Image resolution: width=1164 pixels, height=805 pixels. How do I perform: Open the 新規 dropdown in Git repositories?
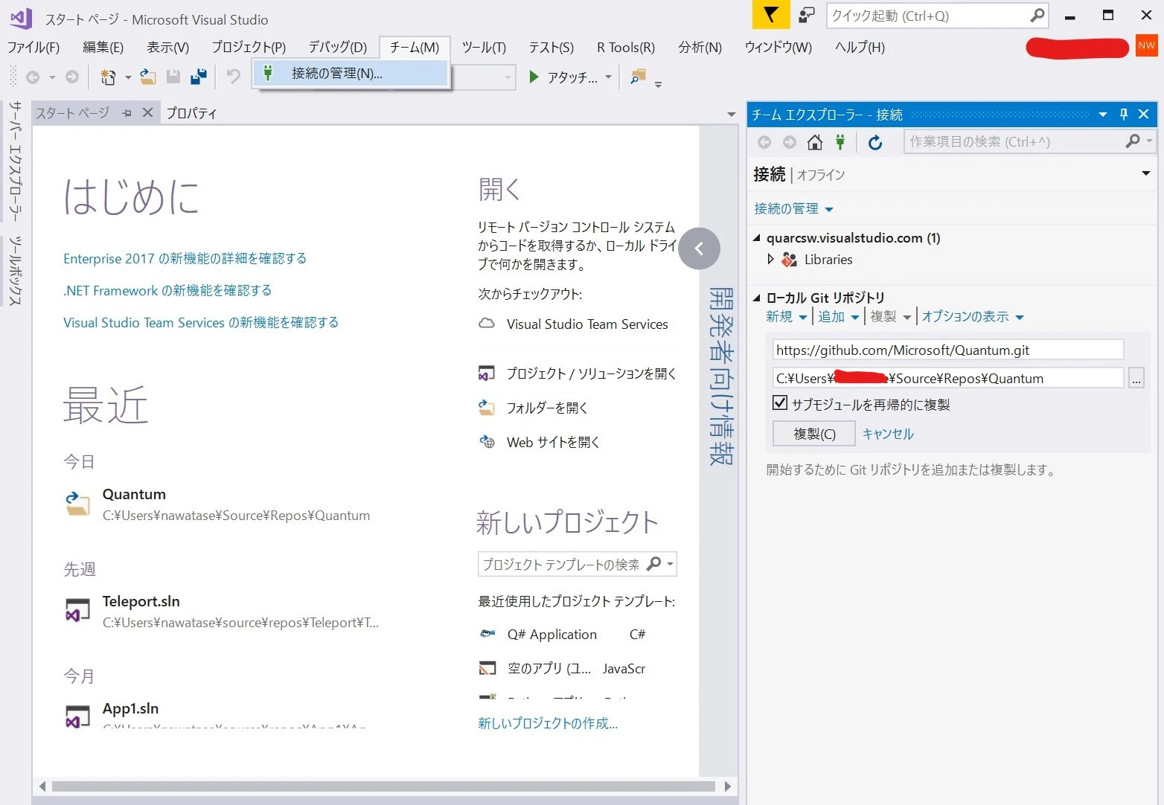pos(787,317)
